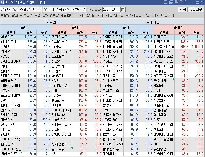The width and height of the screenshot is (205, 157).
Task: Click 현대차 in foreign net-sell column
Action: click(6, 71)
